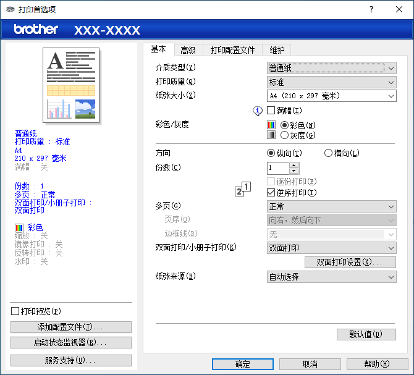
Task: Open the 纸张来源 dropdown
Action: (331, 277)
